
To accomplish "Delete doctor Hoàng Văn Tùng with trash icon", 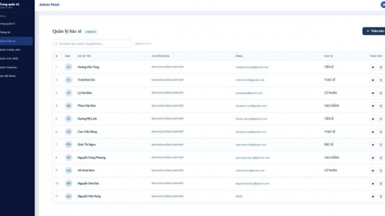I will pyautogui.click(x=381, y=67).
